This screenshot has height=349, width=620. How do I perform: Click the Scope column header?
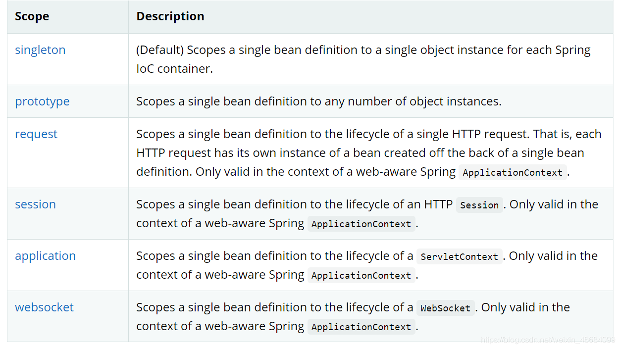[x=32, y=16]
